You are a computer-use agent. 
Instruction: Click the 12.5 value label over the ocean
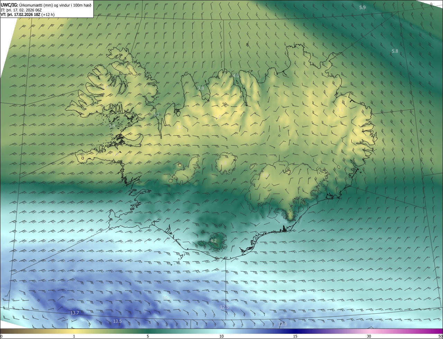coord(224,307)
